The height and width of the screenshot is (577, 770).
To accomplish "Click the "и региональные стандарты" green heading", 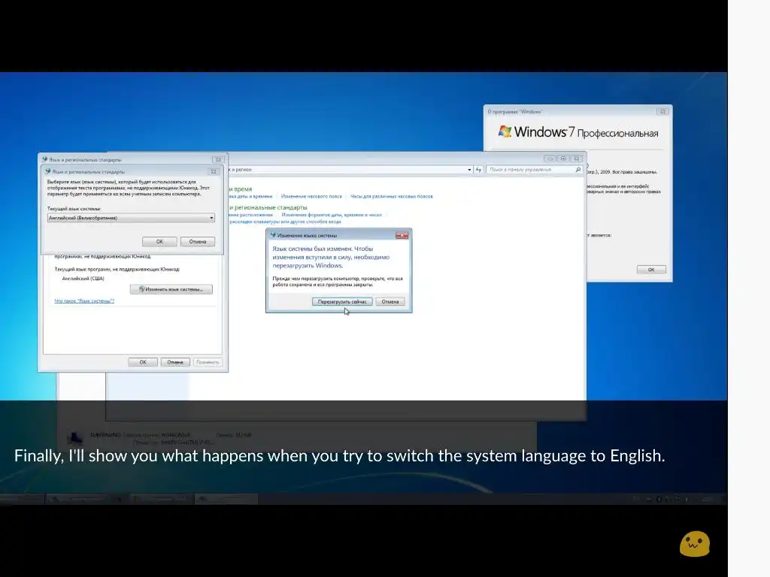I will tap(268, 207).
